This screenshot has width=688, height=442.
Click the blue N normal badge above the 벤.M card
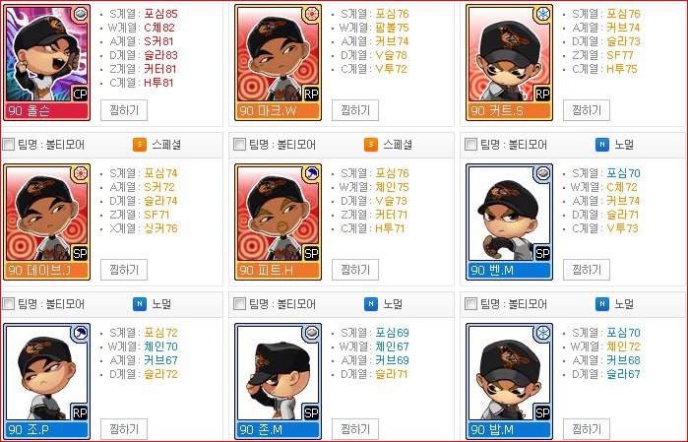coord(602,145)
